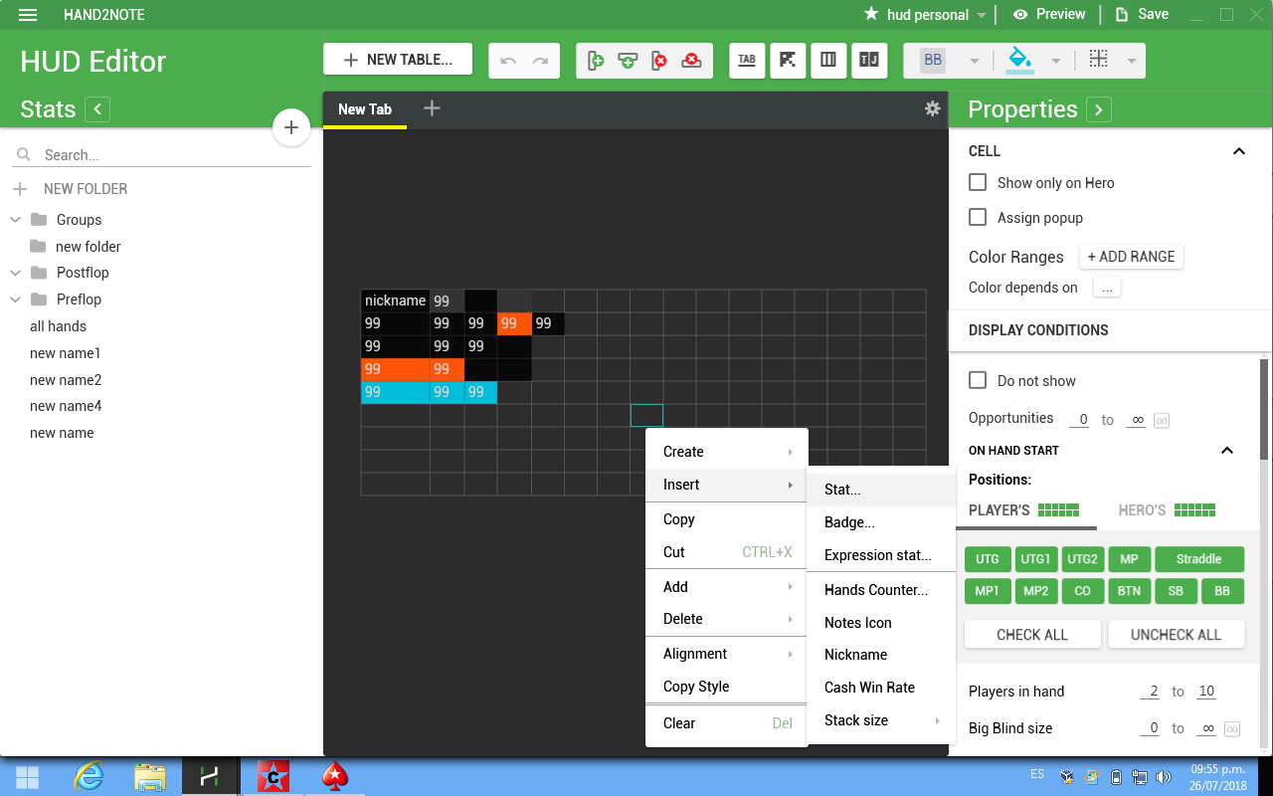Add a new tab with plus icon
Viewport: 1273px width, 796px height.
pos(432,108)
